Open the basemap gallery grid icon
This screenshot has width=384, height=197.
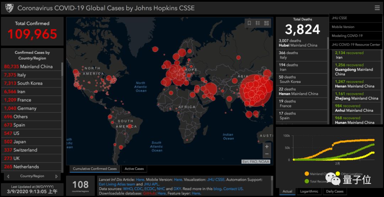tap(266, 23)
